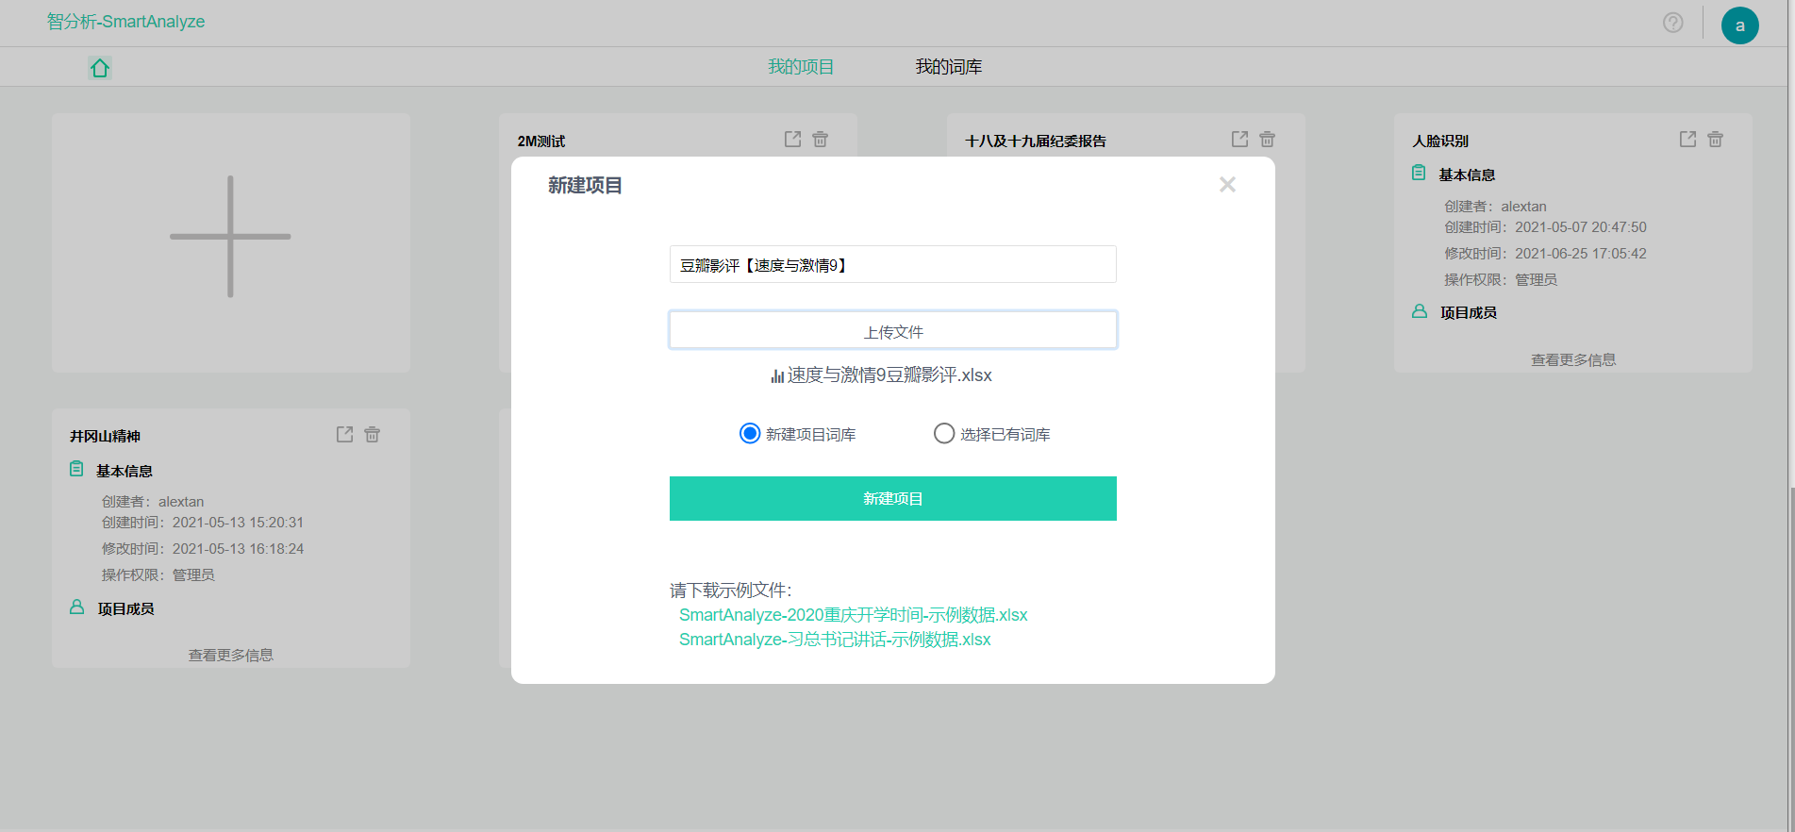
Task: Select the 新建项目词库 radio option
Action: pyautogui.click(x=750, y=433)
